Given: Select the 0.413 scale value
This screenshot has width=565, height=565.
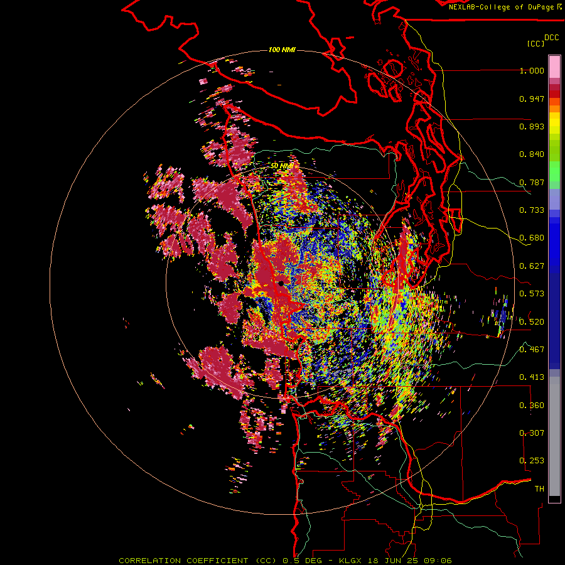Looking at the screenshot, I should (x=532, y=377).
